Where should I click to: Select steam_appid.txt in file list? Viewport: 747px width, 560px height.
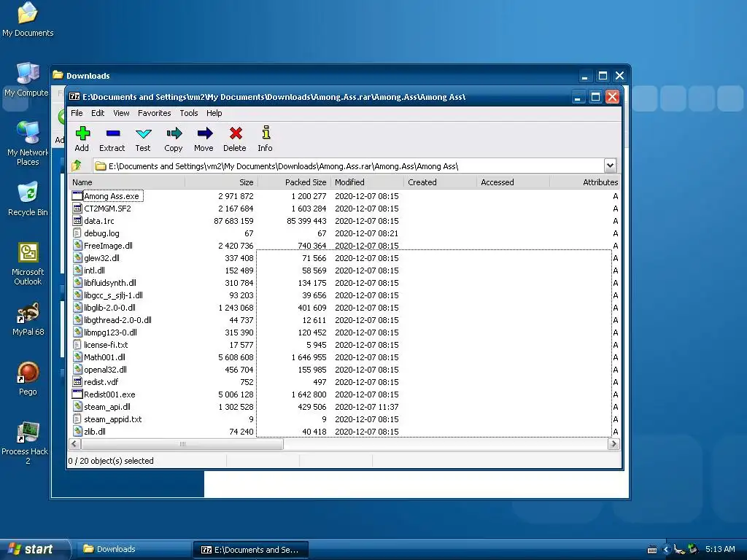coord(113,419)
